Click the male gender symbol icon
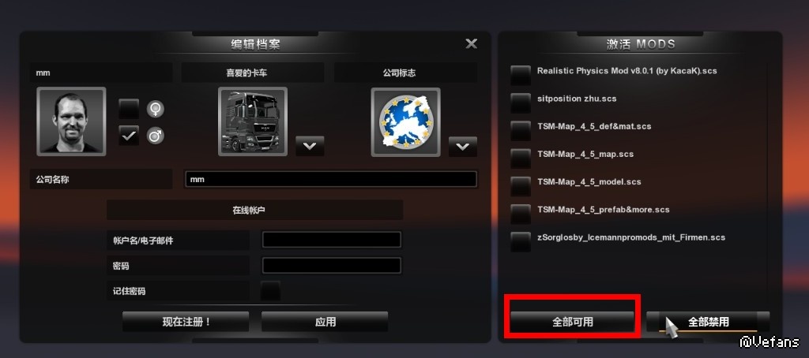Screen dimensions: 809x358 point(156,136)
